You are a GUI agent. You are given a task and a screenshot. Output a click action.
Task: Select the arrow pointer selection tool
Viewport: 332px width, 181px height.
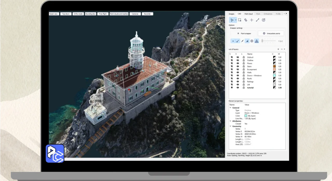pos(232,20)
